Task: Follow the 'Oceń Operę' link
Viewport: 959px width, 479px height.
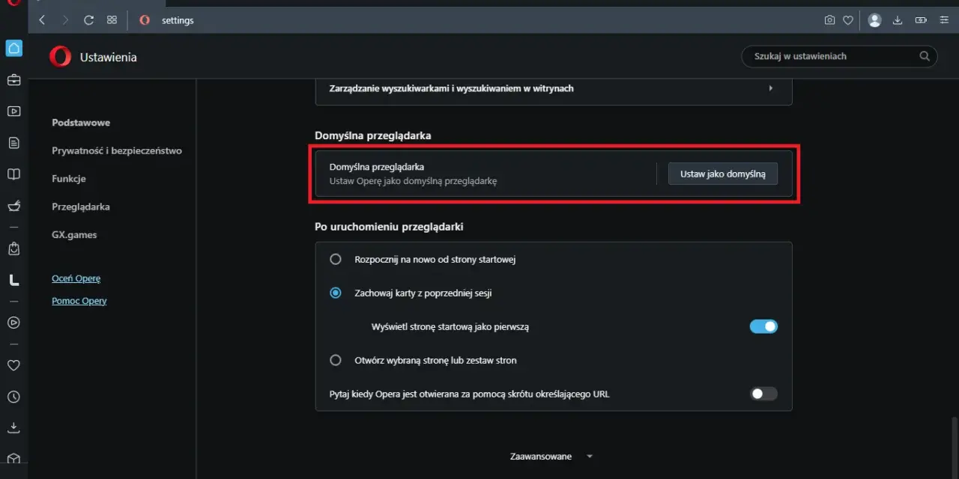Action: 76,278
